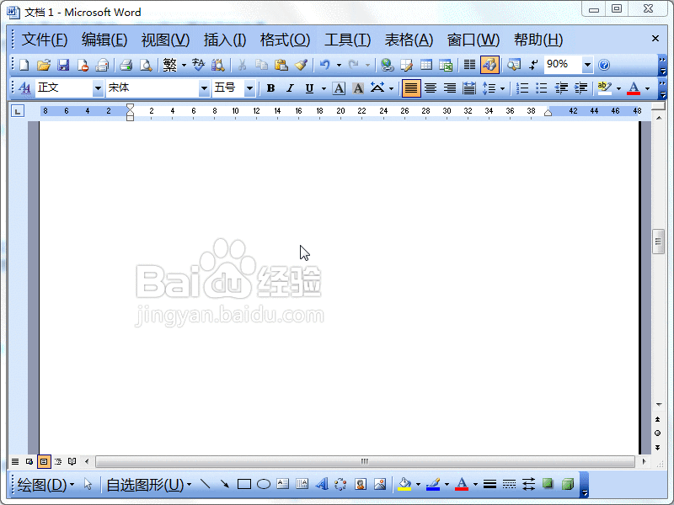Open the line spacing dropdown arrow
Screen dimensions: 674x505
click(502, 88)
